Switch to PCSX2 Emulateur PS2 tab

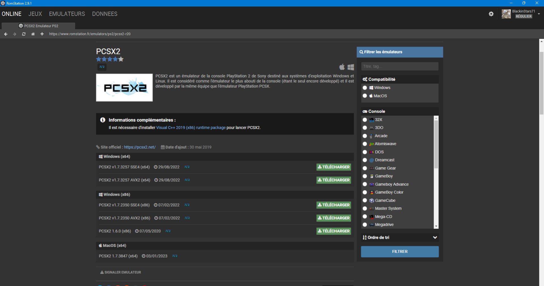click(x=39, y=26)
